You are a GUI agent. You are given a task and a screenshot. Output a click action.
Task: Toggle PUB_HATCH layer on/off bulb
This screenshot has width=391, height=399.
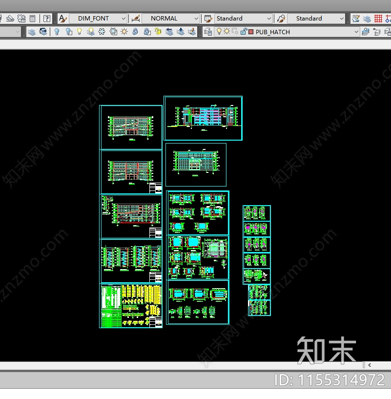click(x=219, y=32)
